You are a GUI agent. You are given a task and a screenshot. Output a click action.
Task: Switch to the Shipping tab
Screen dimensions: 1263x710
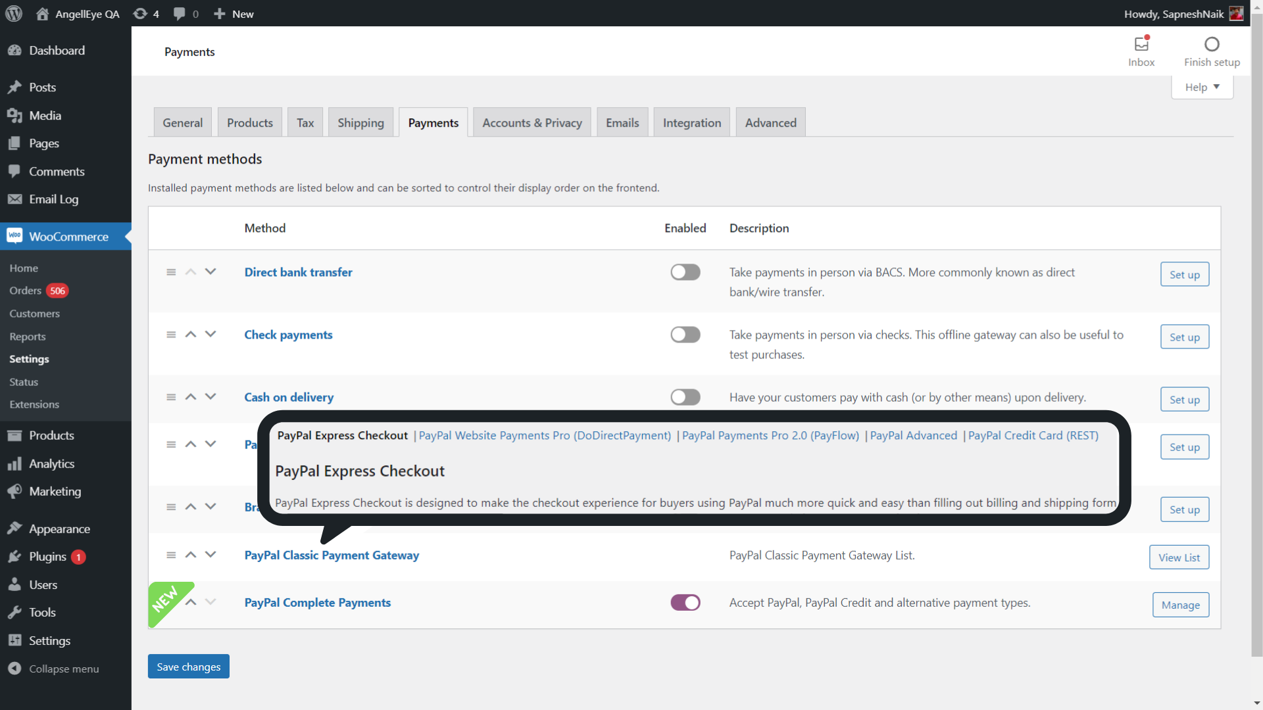point(360,122)
